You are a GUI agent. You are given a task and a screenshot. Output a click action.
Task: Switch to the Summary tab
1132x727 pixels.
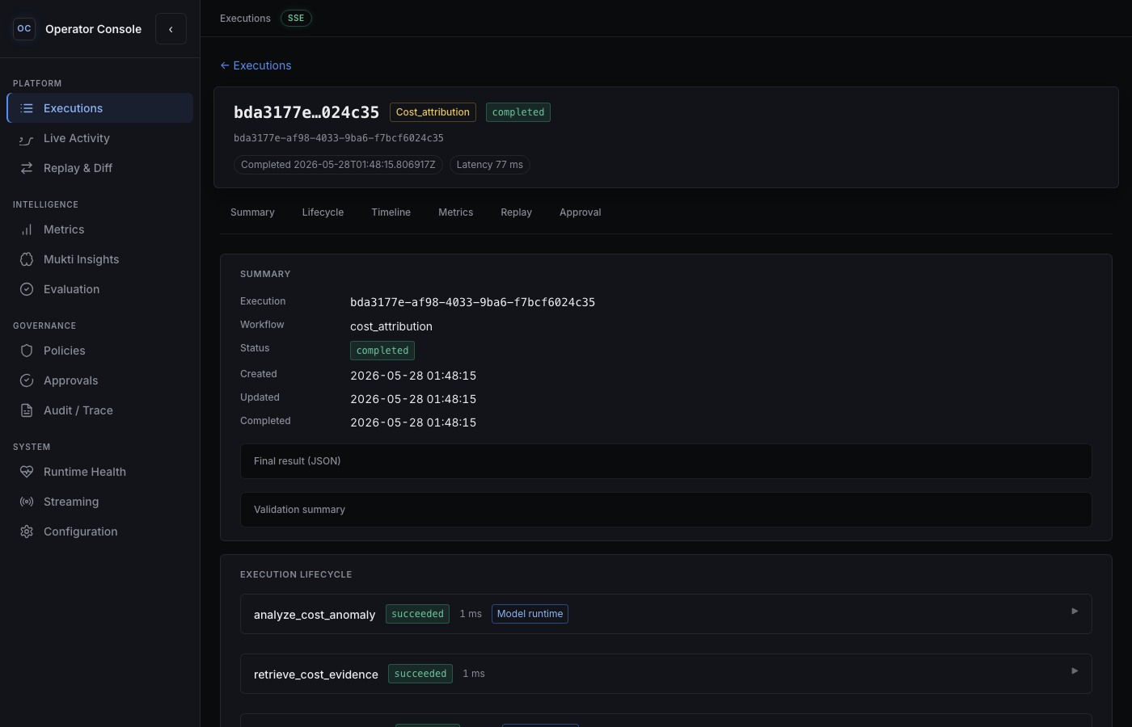coord(252,212)
